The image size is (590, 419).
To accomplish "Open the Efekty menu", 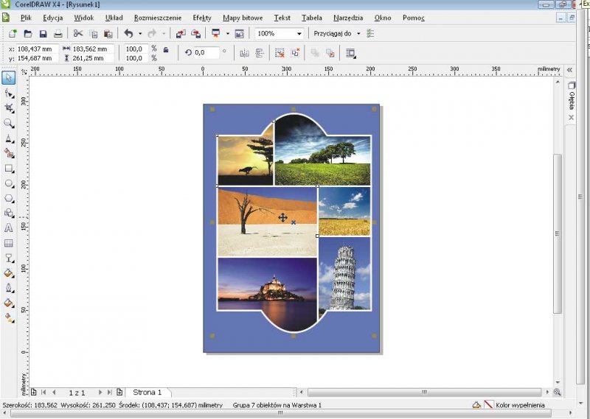I will tap(201, 17).
